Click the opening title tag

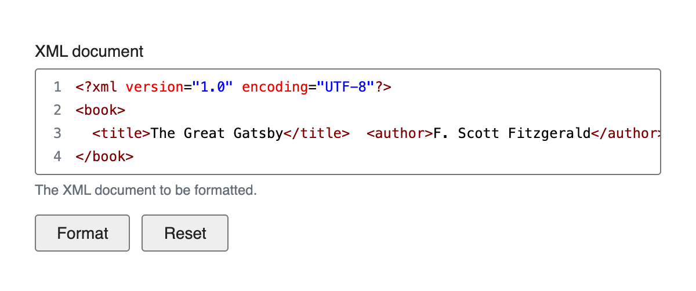coord(121,133)
